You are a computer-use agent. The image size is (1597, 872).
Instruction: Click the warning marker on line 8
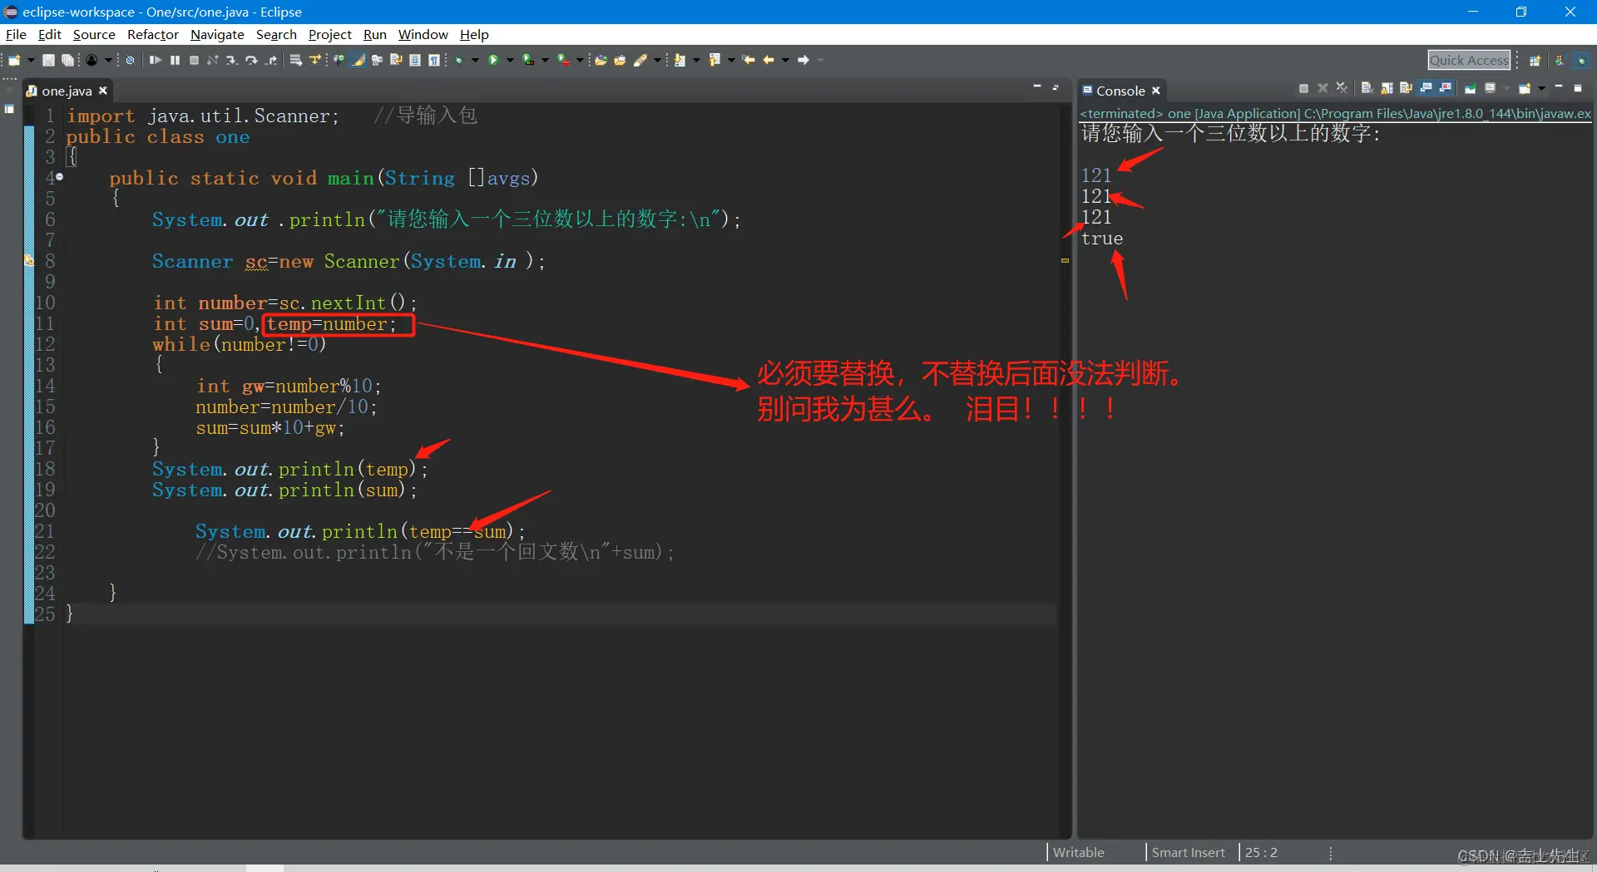[x=29, y=261]
